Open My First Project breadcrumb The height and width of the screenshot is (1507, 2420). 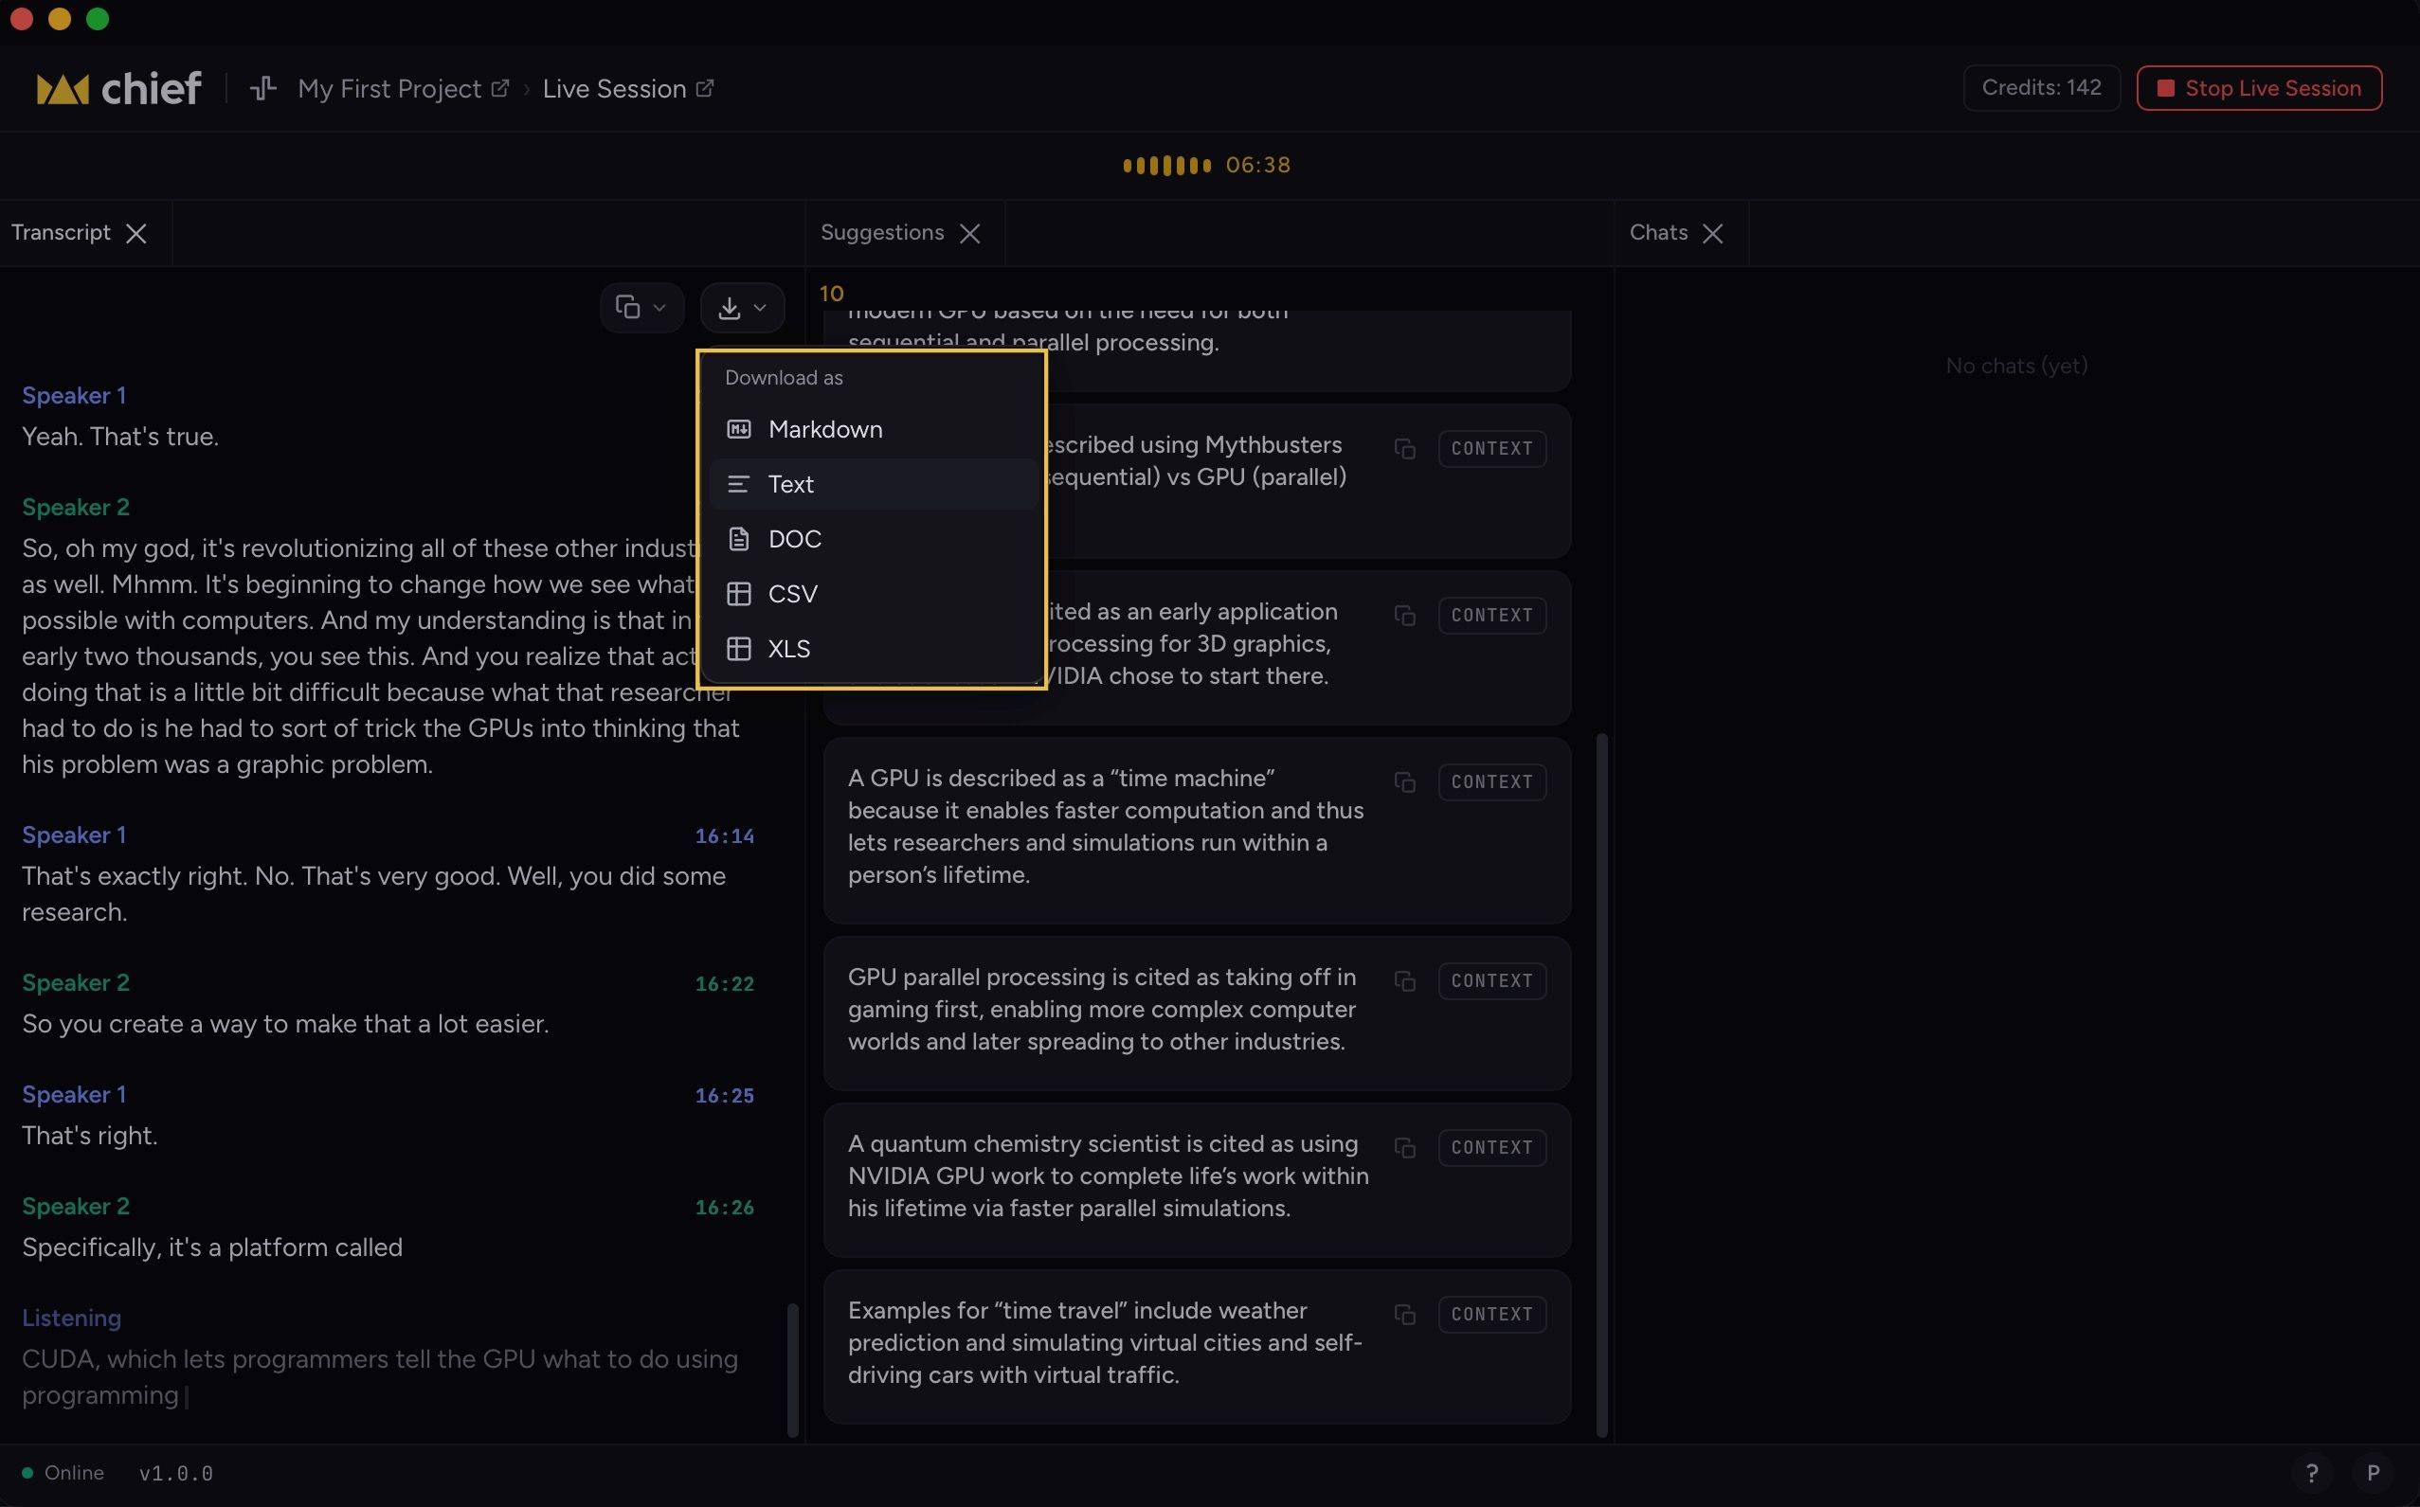click(388, 89)
